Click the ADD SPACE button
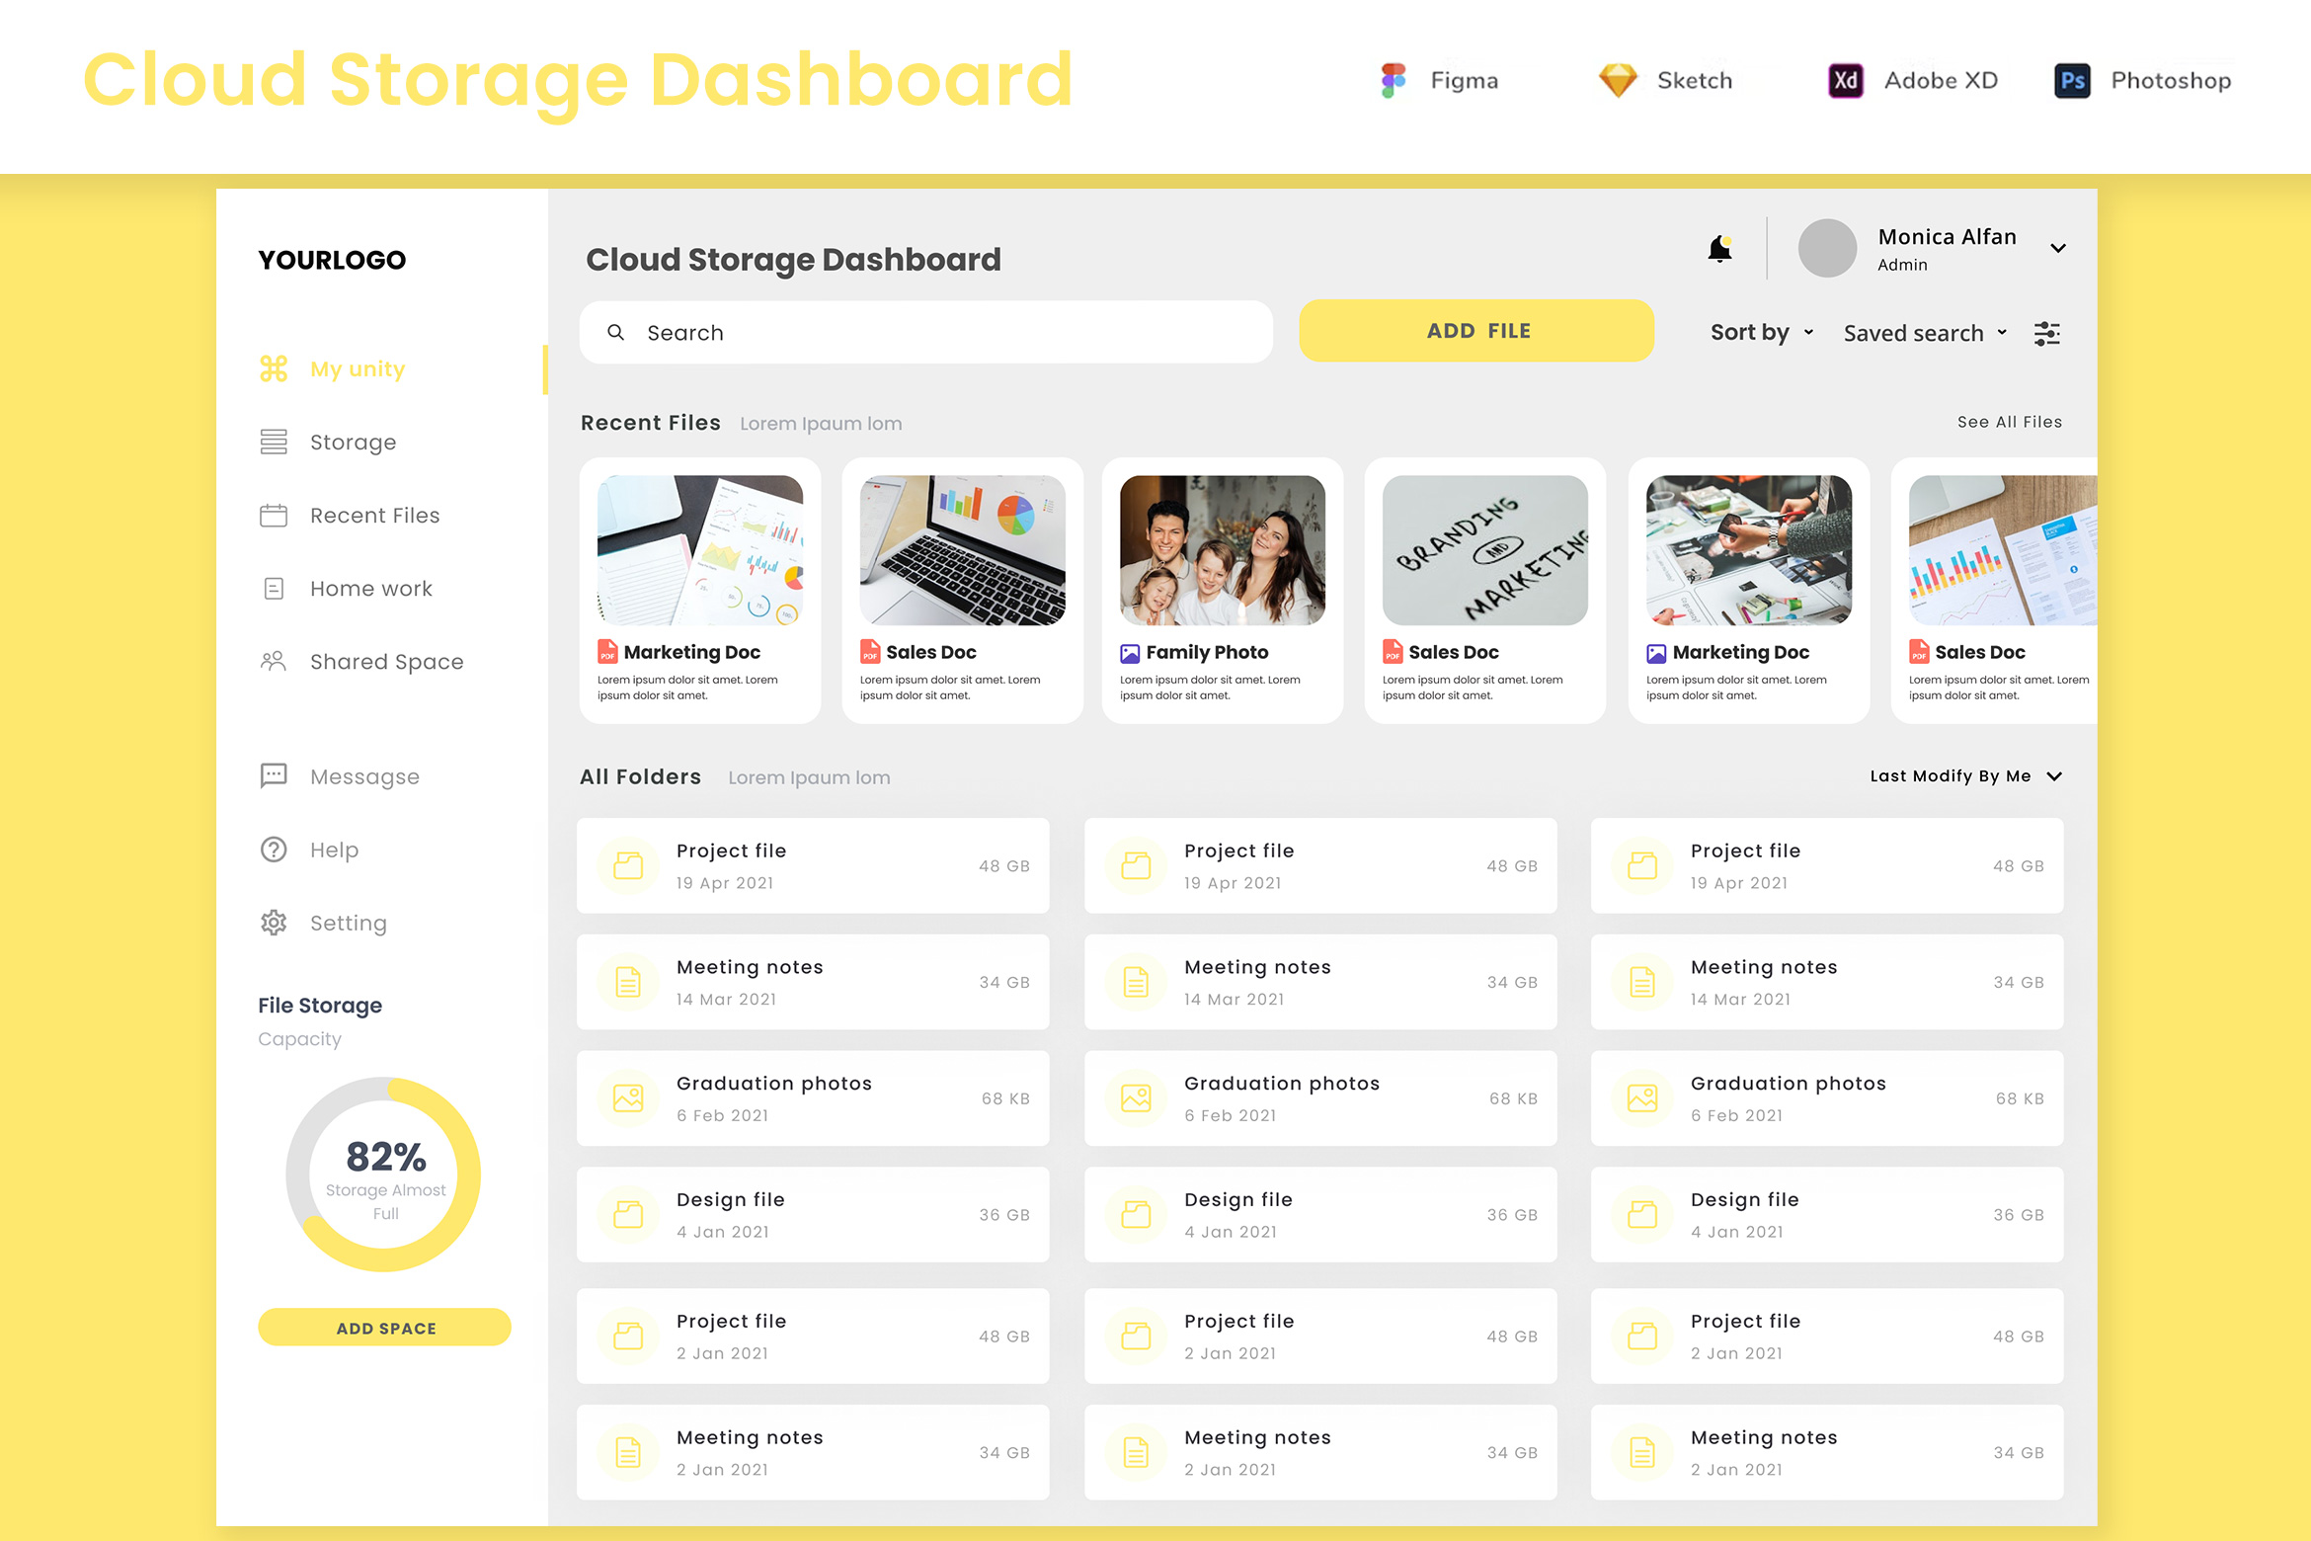 pyautogui.click(x=384, y=1328)
